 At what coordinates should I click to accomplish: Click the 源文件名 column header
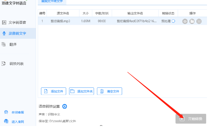[63, 13]
